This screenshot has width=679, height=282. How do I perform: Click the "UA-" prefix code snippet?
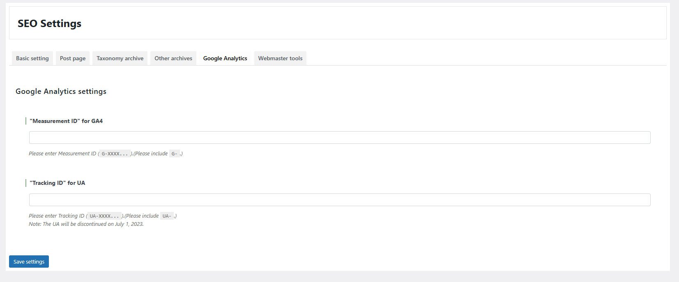(167, 216)
